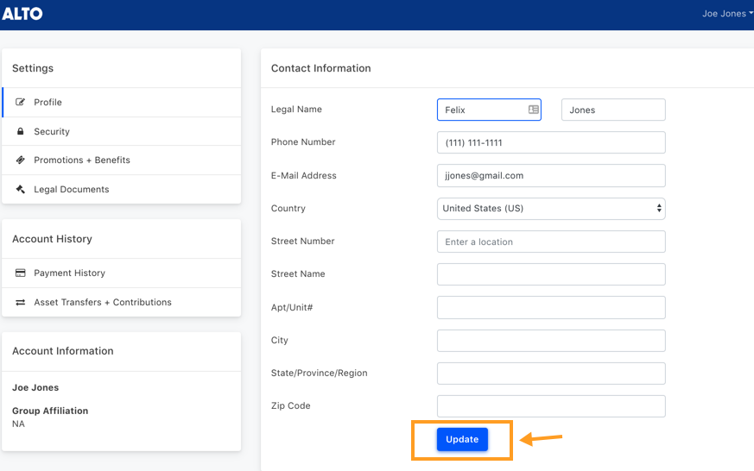Screen dimensions: 754x471
Task: Click the contact card autofill icon in first name
Action: 533,110
